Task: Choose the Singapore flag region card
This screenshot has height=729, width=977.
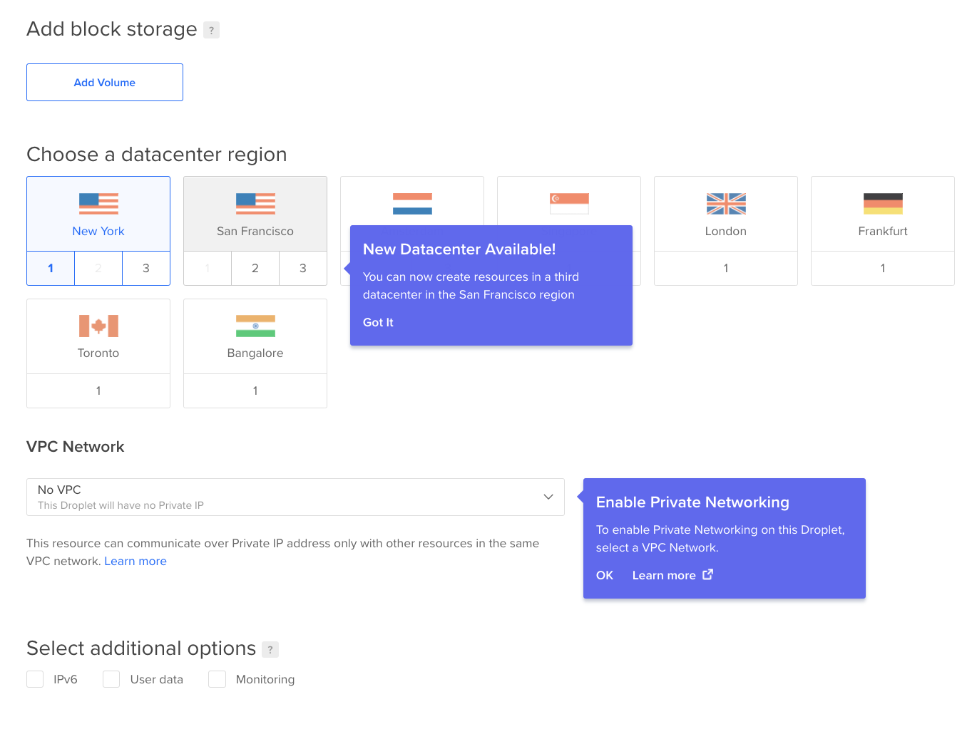Action: [569, 202]
